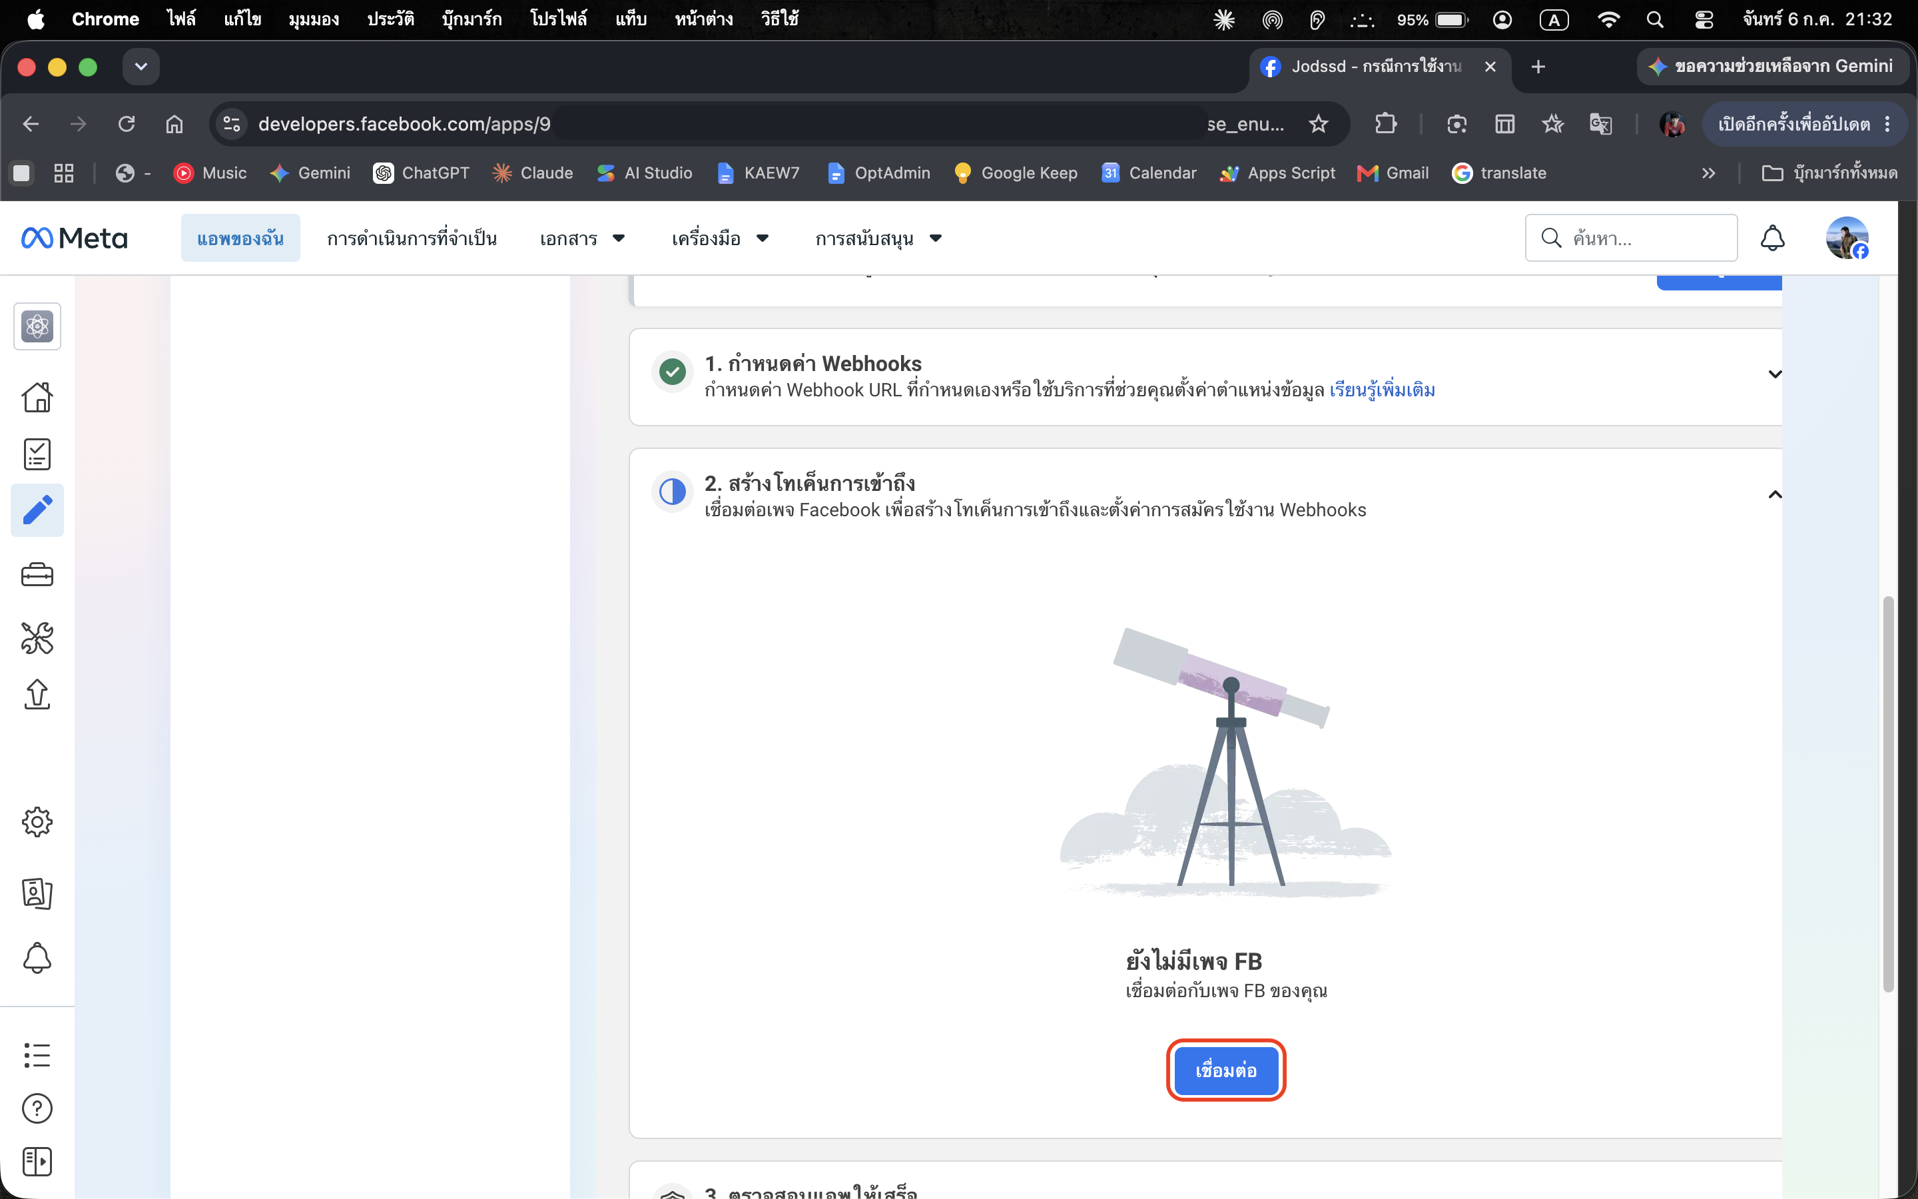
Task: Click the checklist required actions sidebar icon
Action: [x=37, y=454]
